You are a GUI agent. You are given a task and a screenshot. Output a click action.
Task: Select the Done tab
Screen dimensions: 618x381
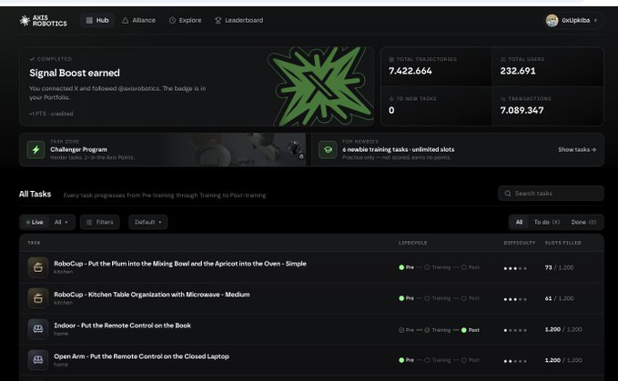[x=583, y=222]
